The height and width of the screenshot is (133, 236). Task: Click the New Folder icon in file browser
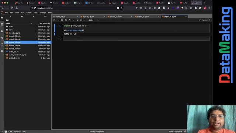22,16
